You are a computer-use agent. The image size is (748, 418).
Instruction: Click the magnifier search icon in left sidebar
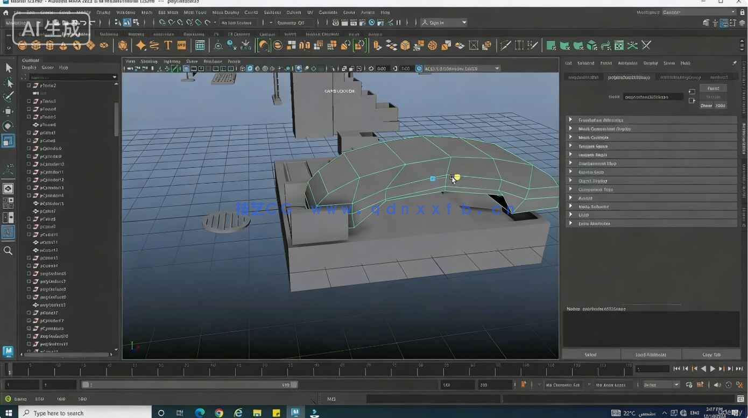tap(8, 251)
